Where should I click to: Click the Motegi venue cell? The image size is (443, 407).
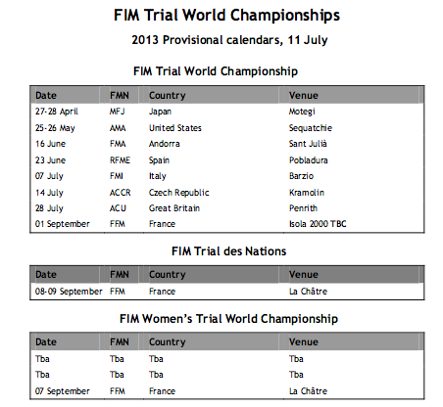point(302,112)
